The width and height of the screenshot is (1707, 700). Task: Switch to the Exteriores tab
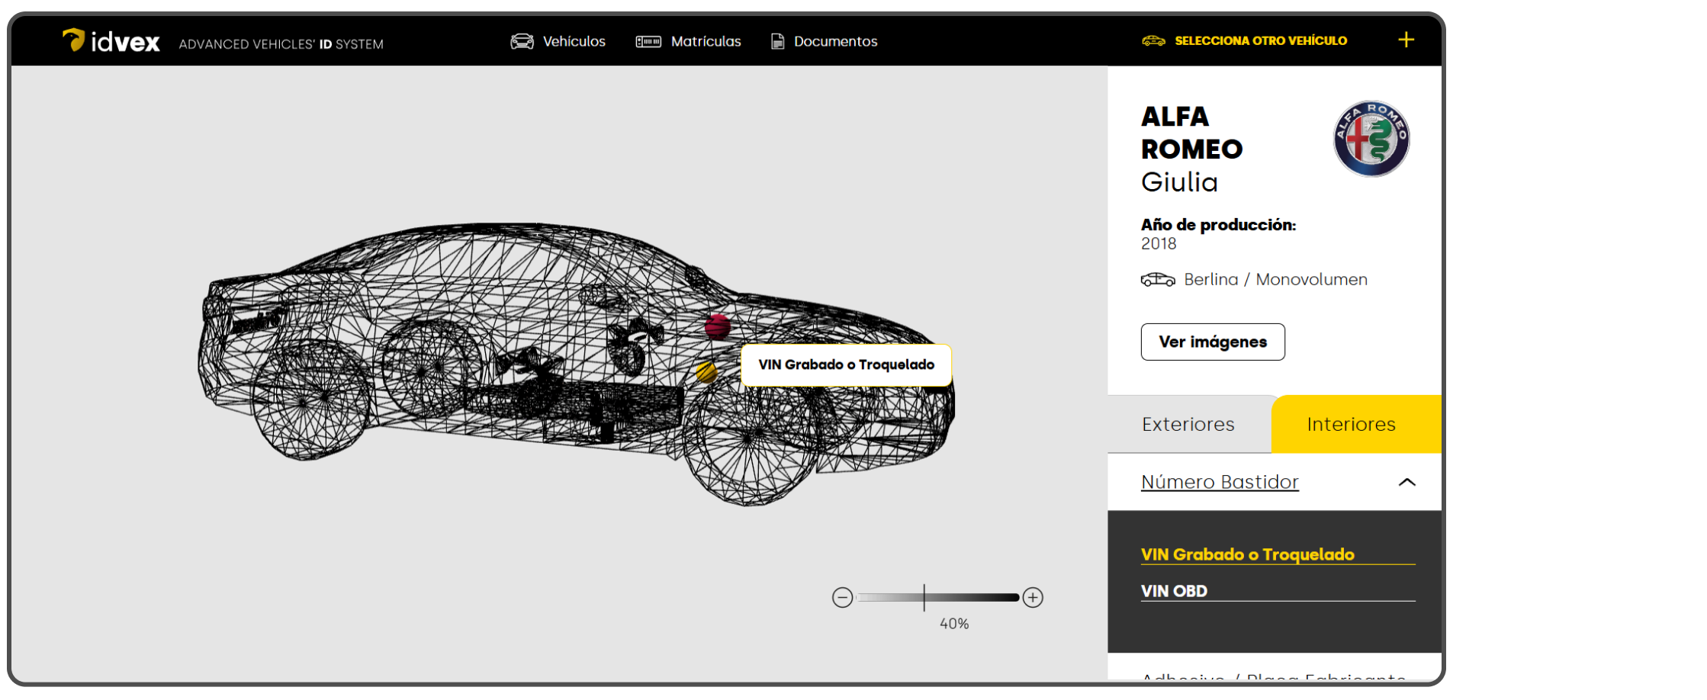coord(1188,424)
